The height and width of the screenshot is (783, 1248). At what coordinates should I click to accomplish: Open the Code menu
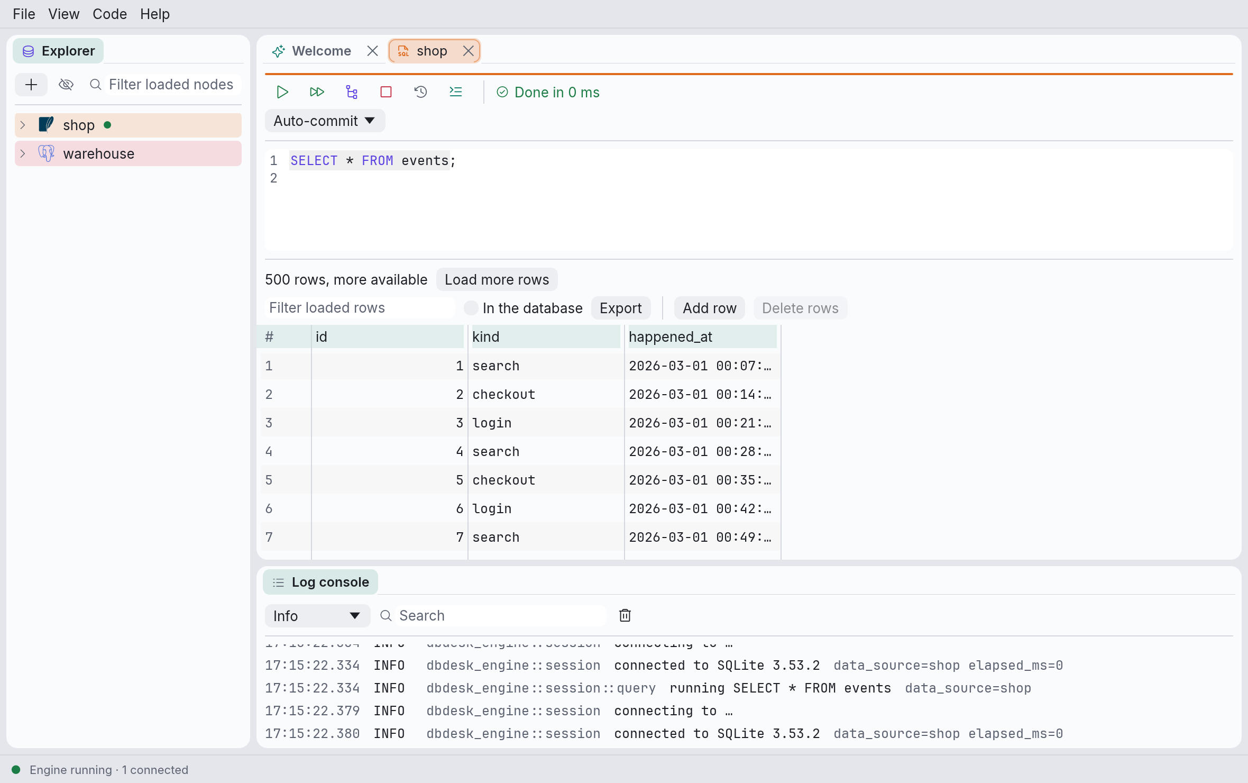tap(109, 14)
